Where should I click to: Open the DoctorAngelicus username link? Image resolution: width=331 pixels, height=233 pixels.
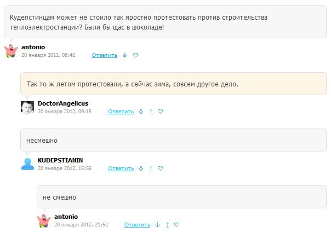point(62,103)
